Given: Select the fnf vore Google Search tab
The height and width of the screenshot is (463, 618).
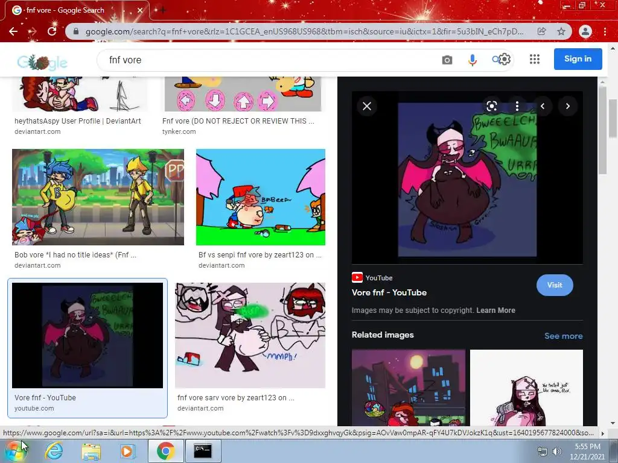Looking at the screenshot, I should (77, 10).
